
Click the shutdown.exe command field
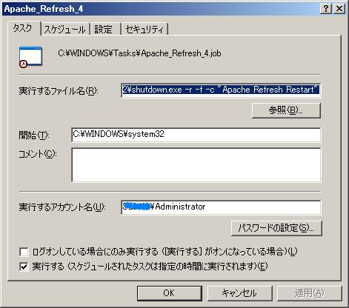coord(221,90)
